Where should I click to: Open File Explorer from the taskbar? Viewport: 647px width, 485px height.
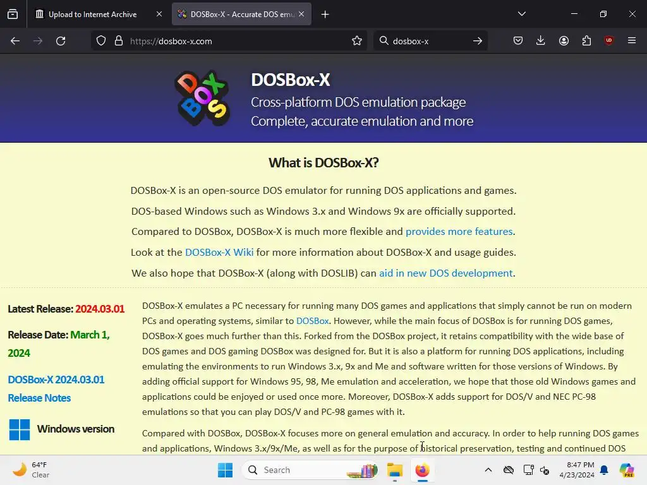(395, 470)
